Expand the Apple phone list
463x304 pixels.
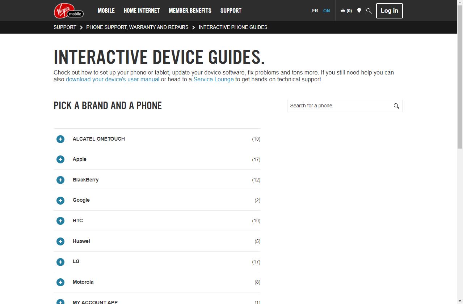coord(60,159)
